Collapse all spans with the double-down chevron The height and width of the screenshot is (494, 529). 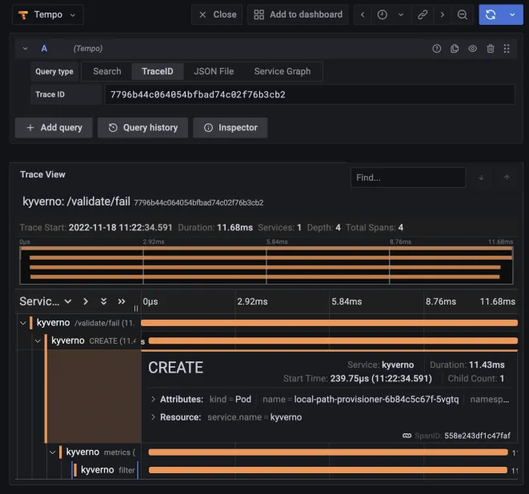click(103, 301)
